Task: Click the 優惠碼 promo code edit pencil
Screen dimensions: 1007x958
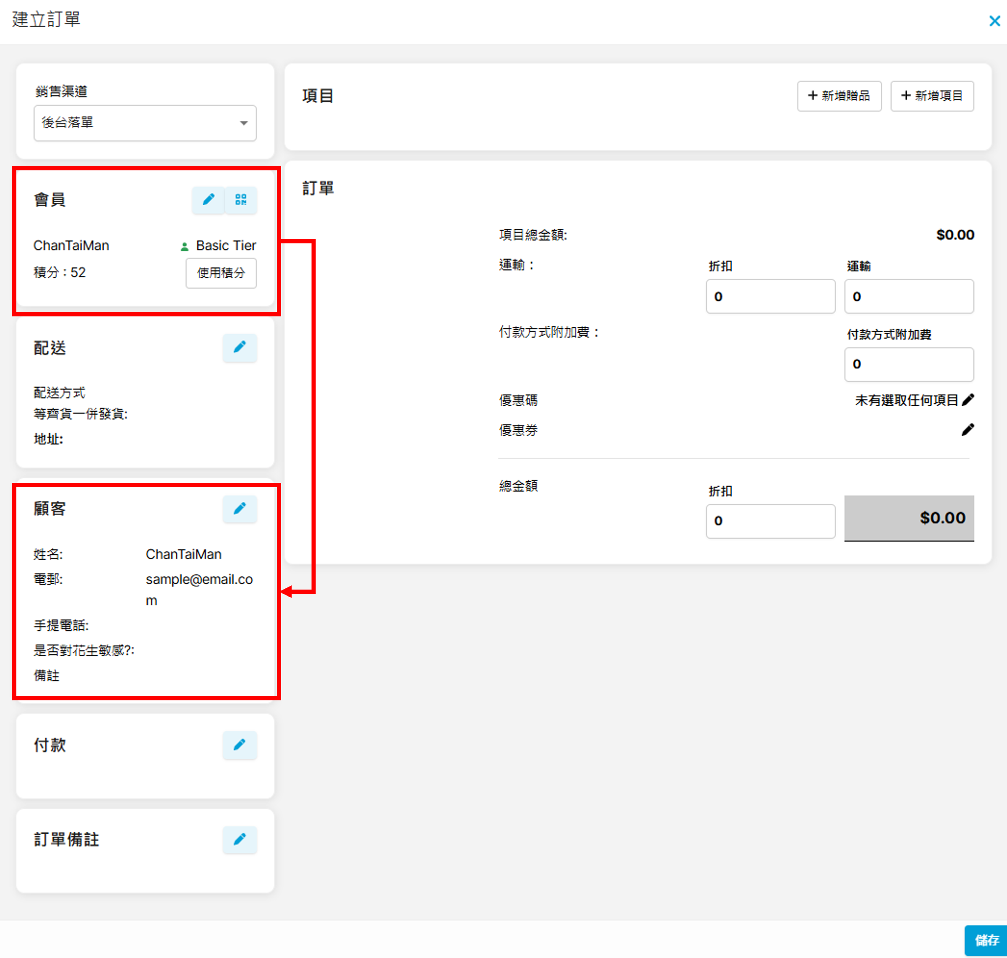Action: pos(968,400)
